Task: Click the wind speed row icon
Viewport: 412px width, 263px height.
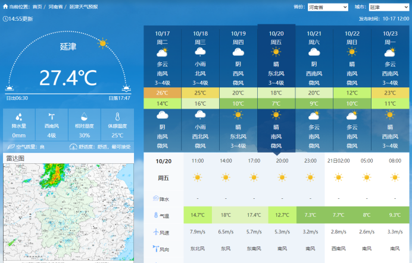Action: tap(156, 232)
